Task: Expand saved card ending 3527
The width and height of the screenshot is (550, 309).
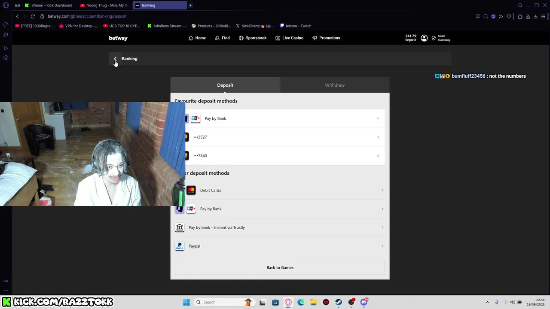Action: coord(378,137)
